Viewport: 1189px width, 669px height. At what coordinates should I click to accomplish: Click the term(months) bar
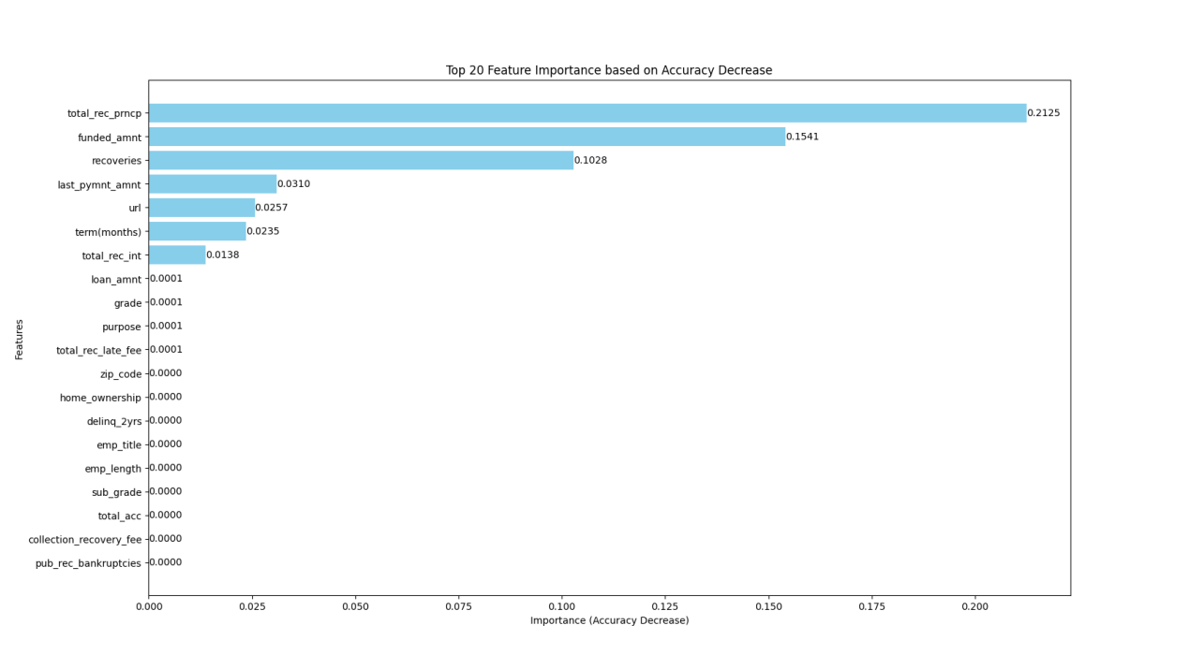click(197, 231)
